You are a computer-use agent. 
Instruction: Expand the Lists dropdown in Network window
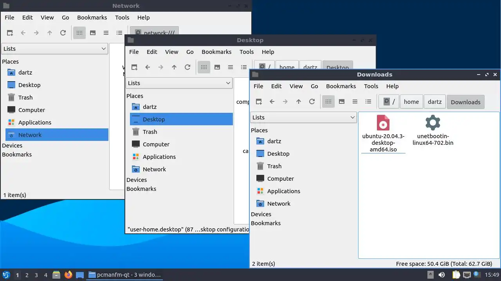(x=54, y=49)
